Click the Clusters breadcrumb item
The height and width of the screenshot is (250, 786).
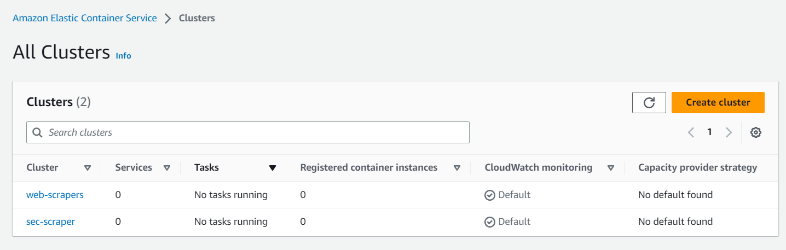pyautogui.click(x=197, y=18)
